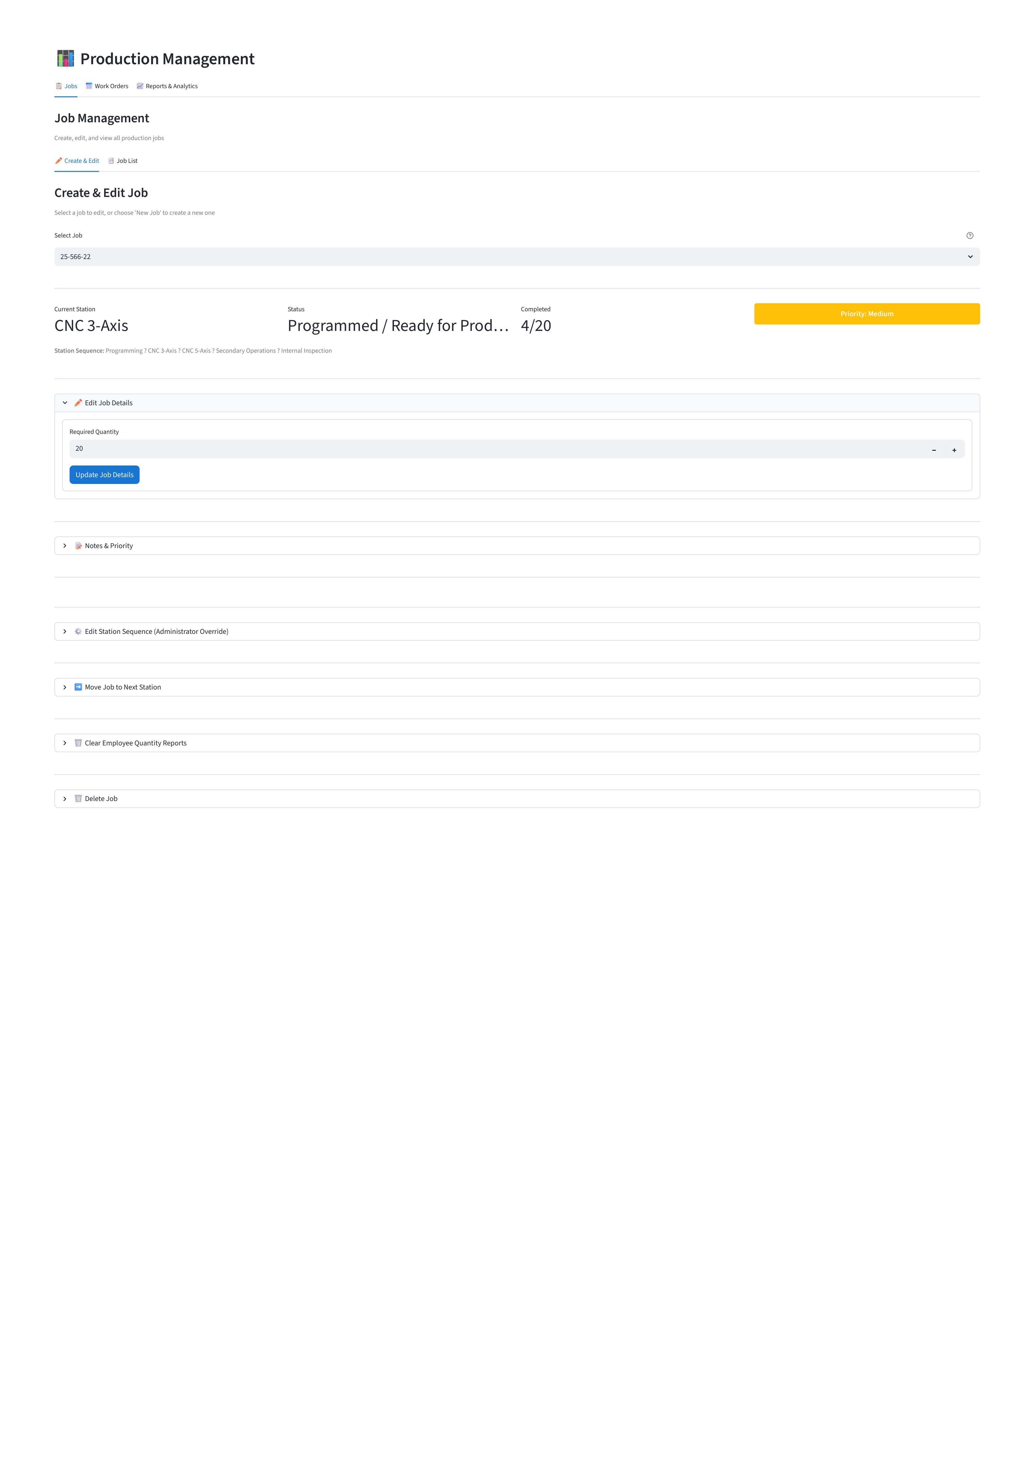The height and width of the screenshot is (1465, 1035).
Task: Click the trash icon on Clear Employee Quantity Reports
Action: coord(78,743)
